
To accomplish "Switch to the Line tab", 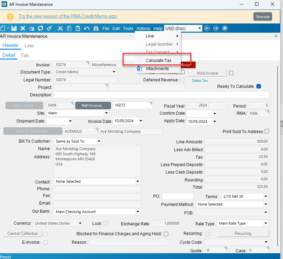I will coord(29,46).
